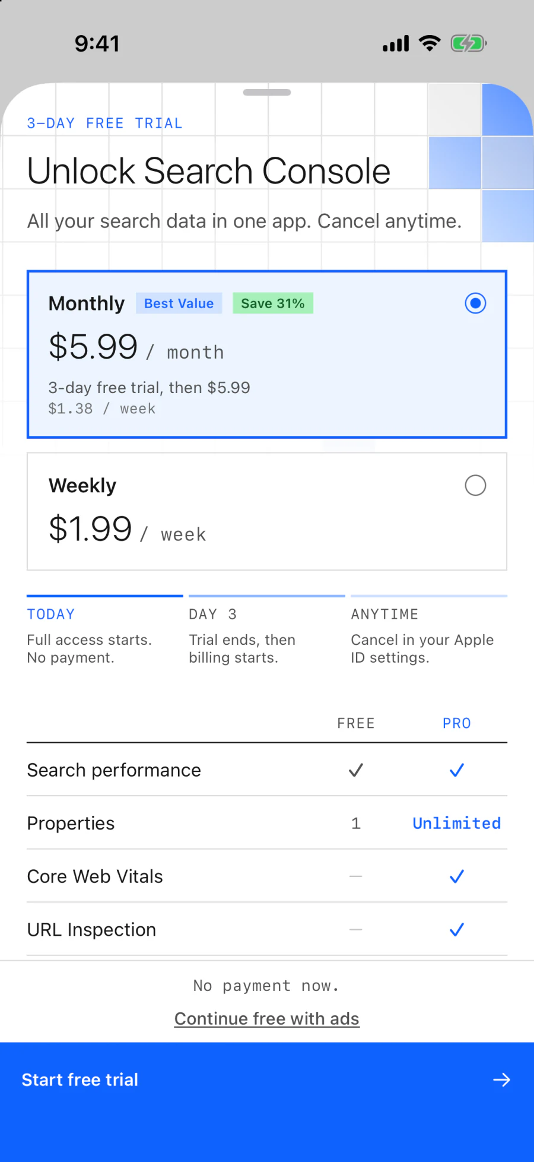The image size is (534, 1162).
Task: Tap the cellular signal bars icon
Action: 396,44
